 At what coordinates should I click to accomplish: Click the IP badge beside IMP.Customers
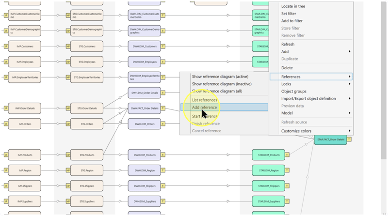pyautogui.click(x=6, y=46)
